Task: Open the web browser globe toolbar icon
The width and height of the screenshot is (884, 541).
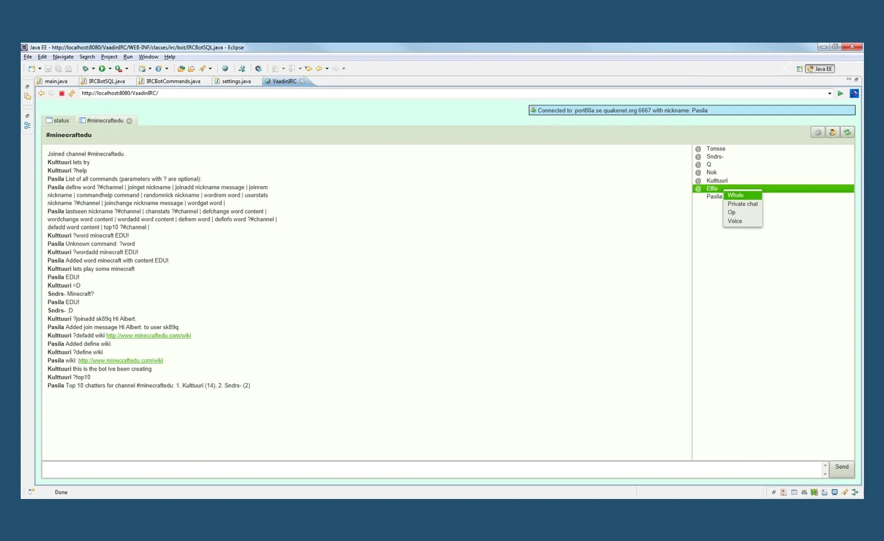Action: 225,68
